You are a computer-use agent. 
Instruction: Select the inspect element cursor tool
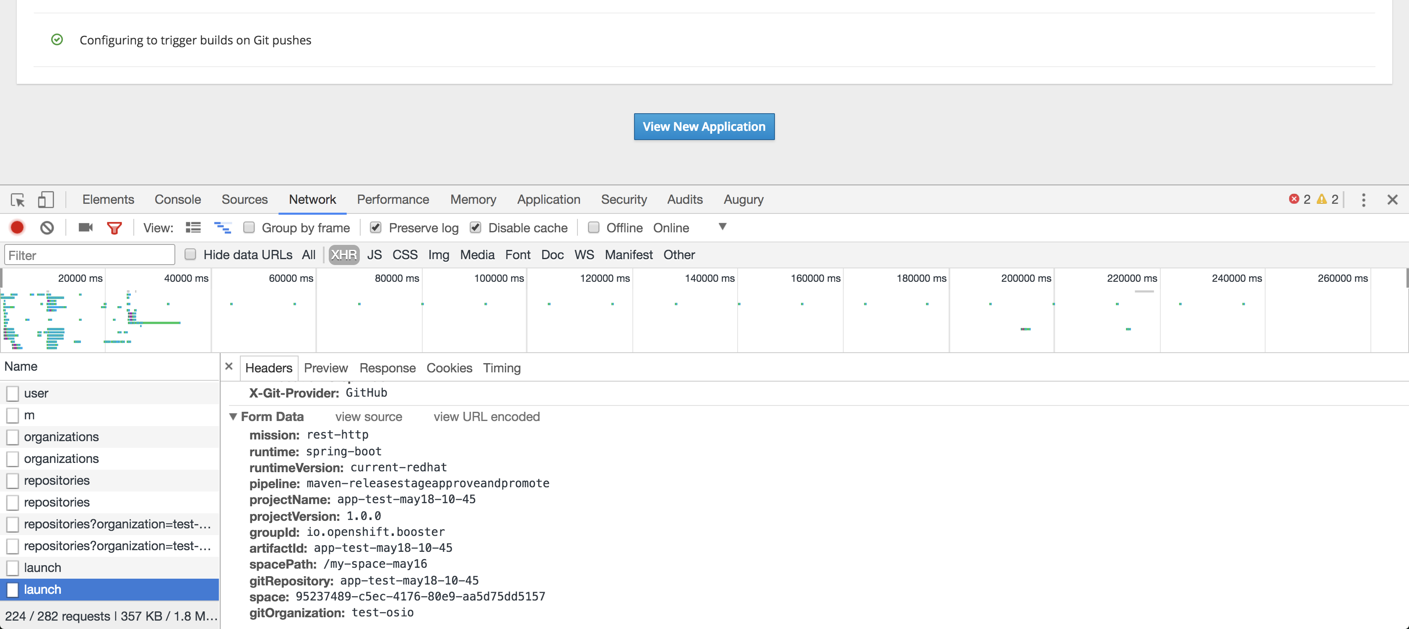click(x=17, y=200)
